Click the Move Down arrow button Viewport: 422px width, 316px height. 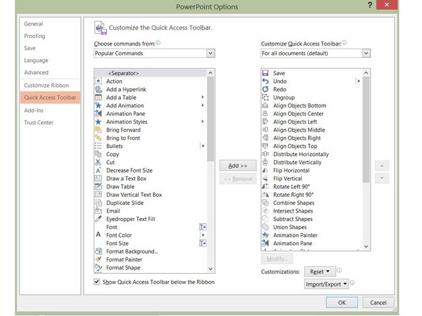coord(382,178)
